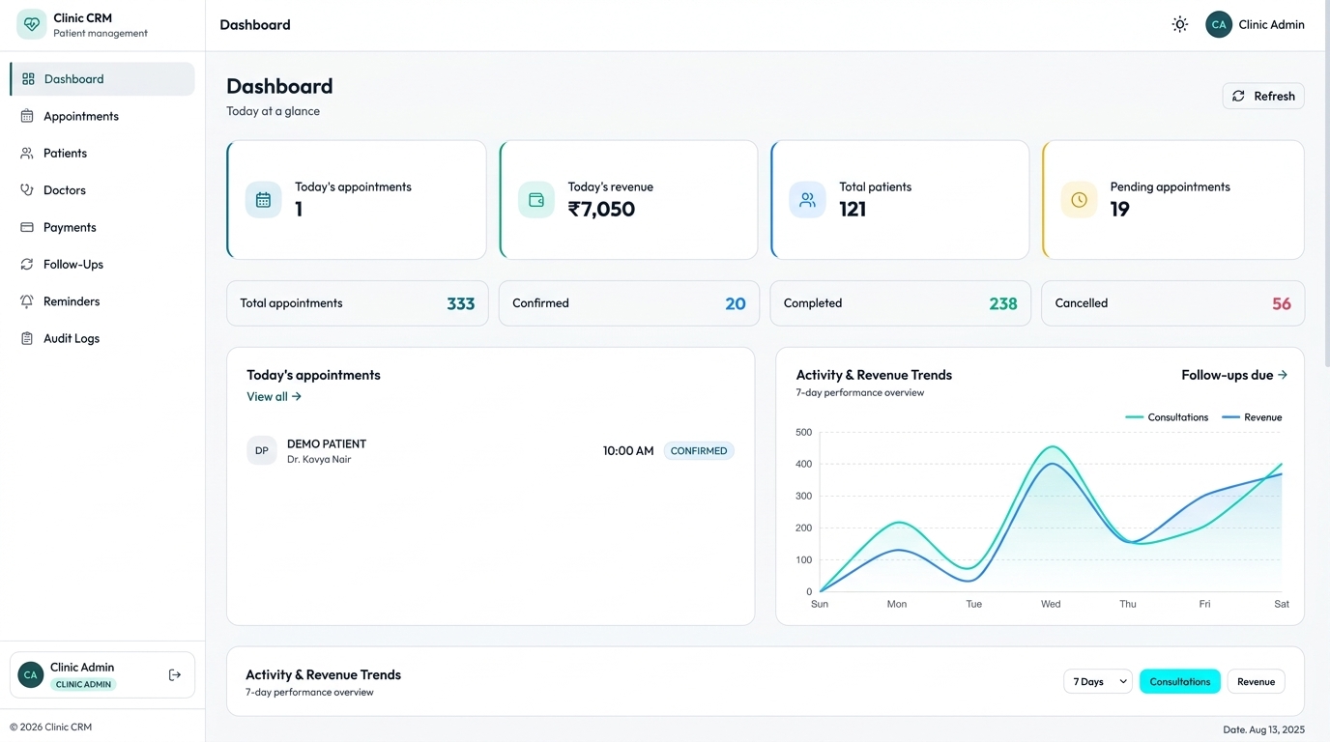
Task: Click the wallet icon in Today's revenue card
Action: coord(536,200)
